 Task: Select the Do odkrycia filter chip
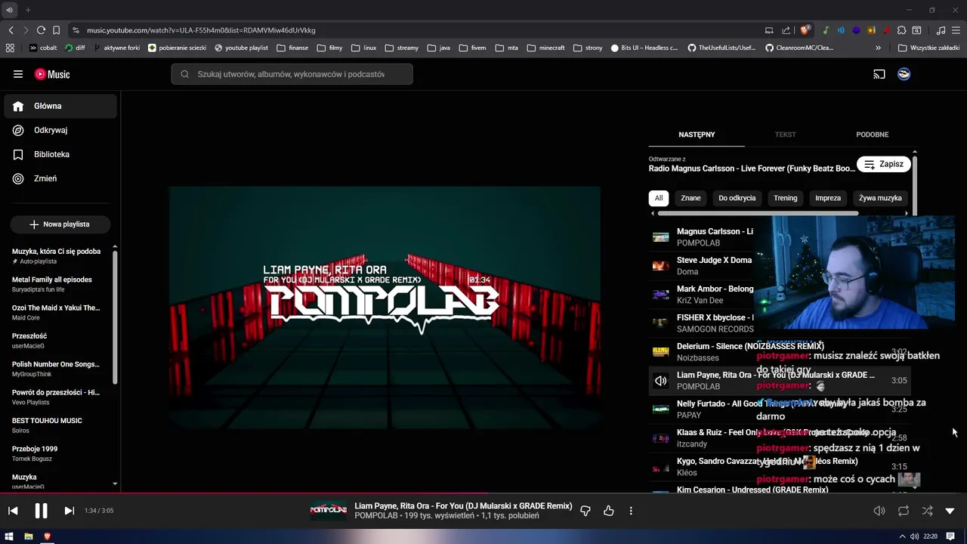tap(737, 198)
